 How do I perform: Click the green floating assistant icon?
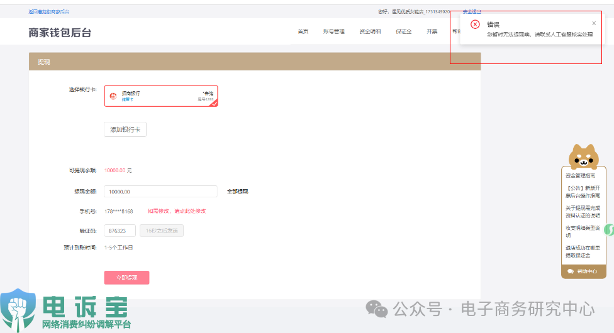point(609,230)
